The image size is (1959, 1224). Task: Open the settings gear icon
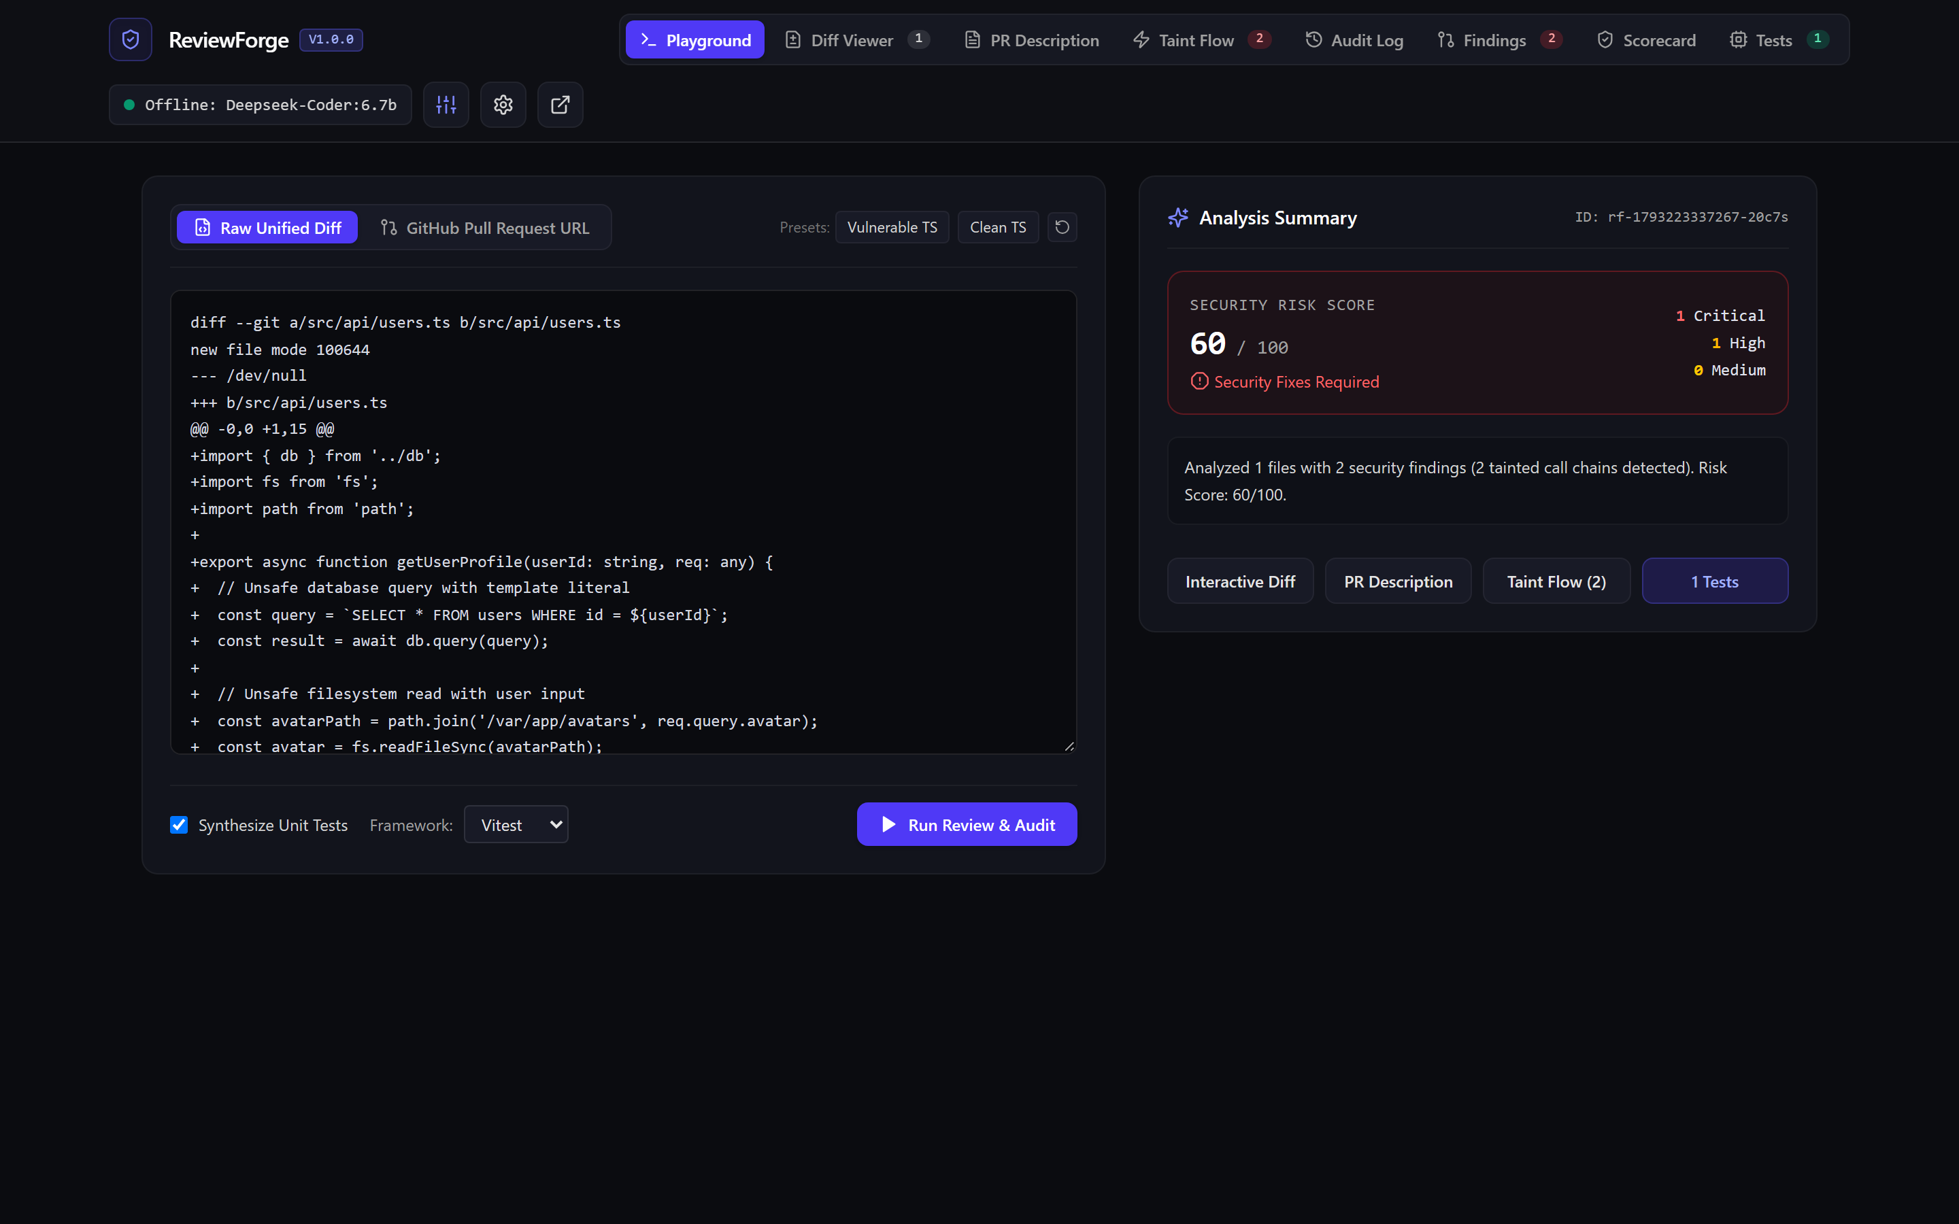click(x=503, y=105)
